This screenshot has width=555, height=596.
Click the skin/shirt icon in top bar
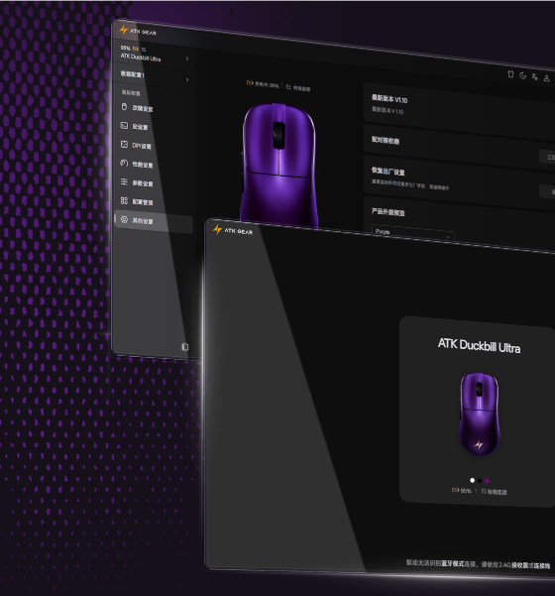[x=511, y=74]
